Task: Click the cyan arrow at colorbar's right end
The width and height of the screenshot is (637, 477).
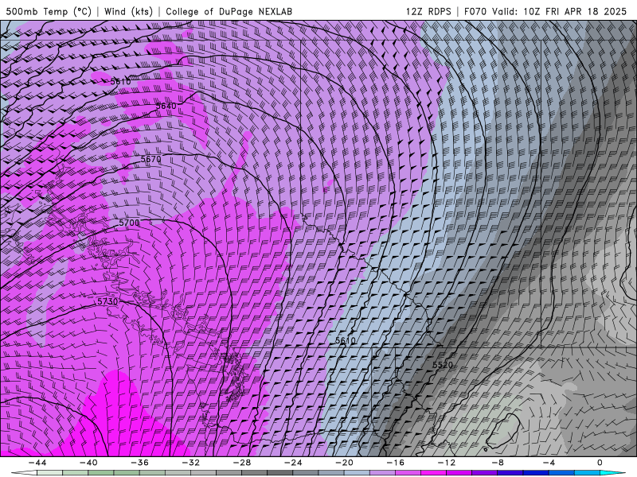Action: click(x=613, y=473)
